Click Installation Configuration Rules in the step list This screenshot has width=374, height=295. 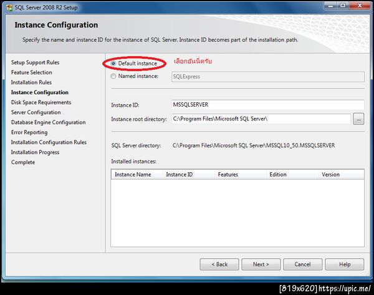click(x=49, y=142)
